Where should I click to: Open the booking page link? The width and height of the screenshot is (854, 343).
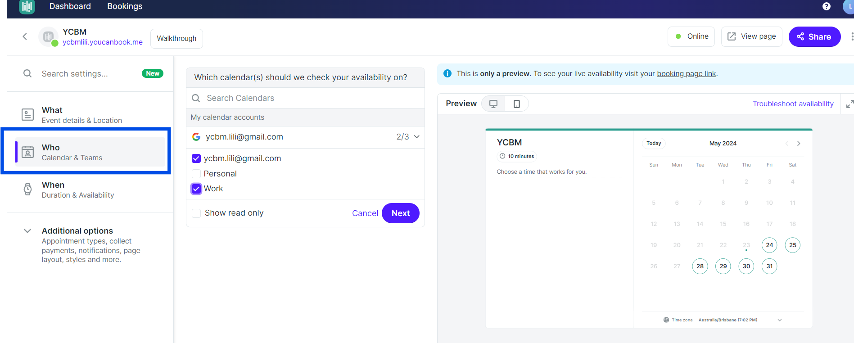click(686, 73)
